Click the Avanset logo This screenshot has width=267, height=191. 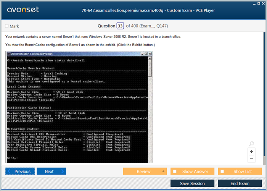point(23,10)
